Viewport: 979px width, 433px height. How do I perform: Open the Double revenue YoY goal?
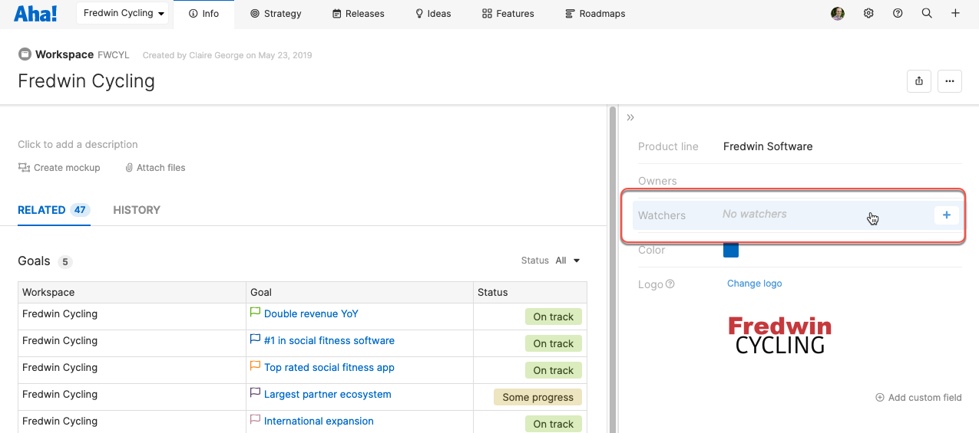click(x=311, y=314)
